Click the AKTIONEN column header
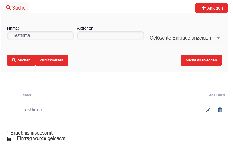 click(217, 95)
